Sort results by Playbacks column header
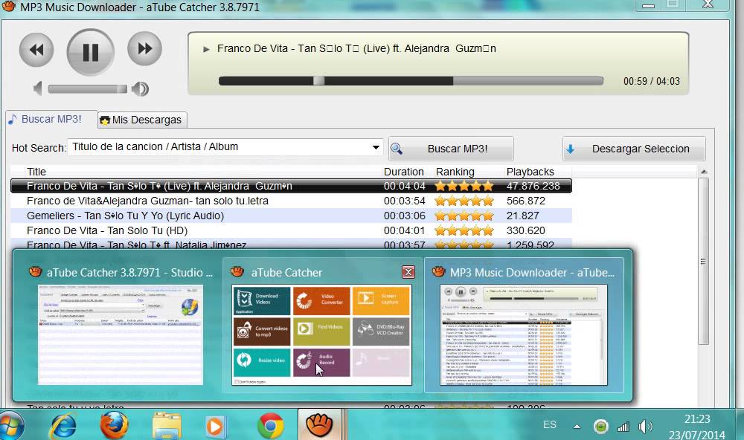 click(530, 172)
